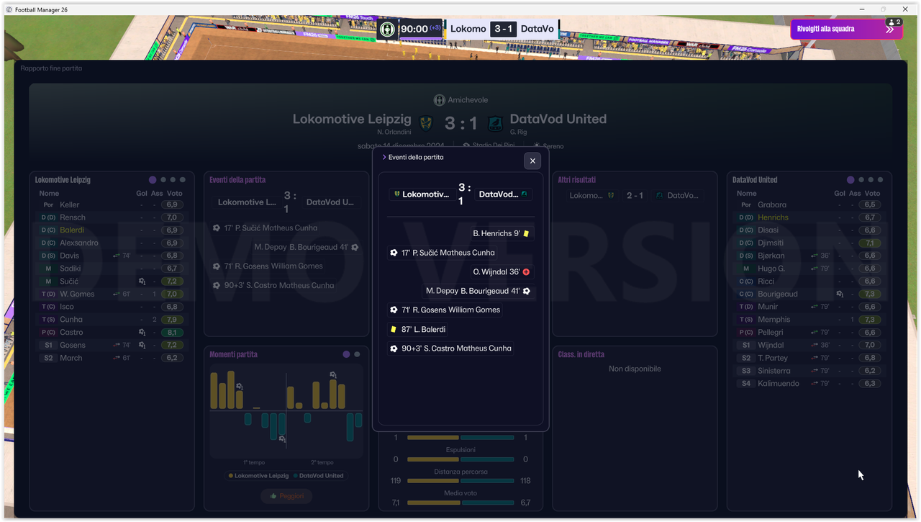Viewport: 921px width, 522px height.
Task: Click yellow card icon next to B. Henrichs 9'
Action: pyautogui.click(x=526, y=234)
